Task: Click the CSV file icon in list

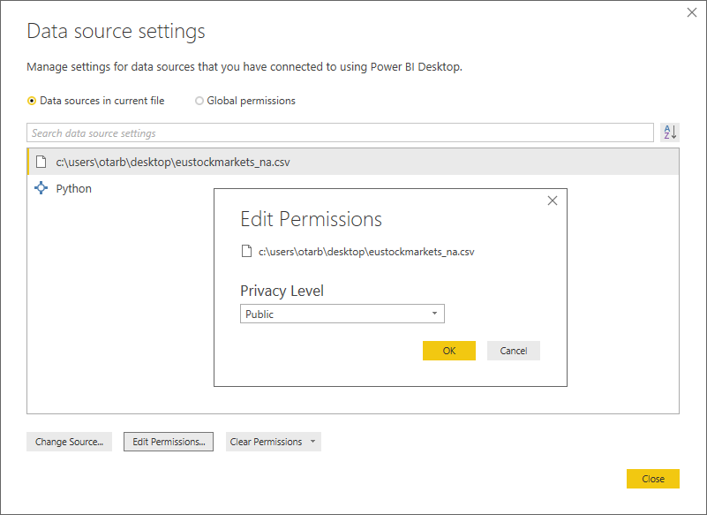Action: click(x=41, y=162)
